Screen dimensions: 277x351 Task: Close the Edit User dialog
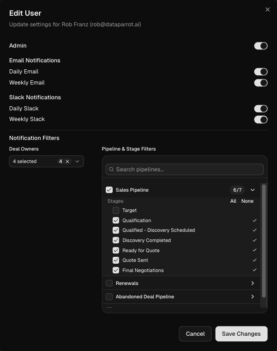(267, 10)
